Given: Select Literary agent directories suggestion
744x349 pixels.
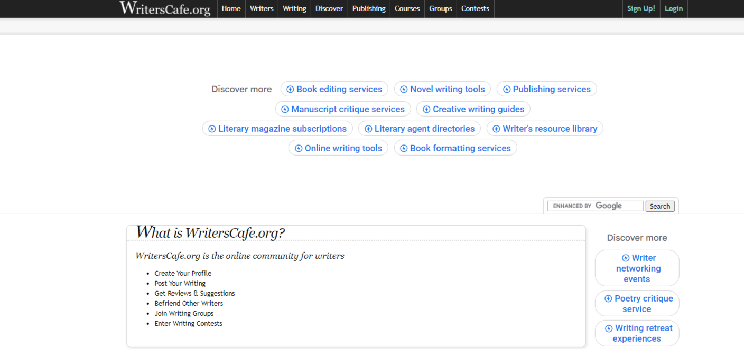Looking at the screenshot, I should pos(420,129).
